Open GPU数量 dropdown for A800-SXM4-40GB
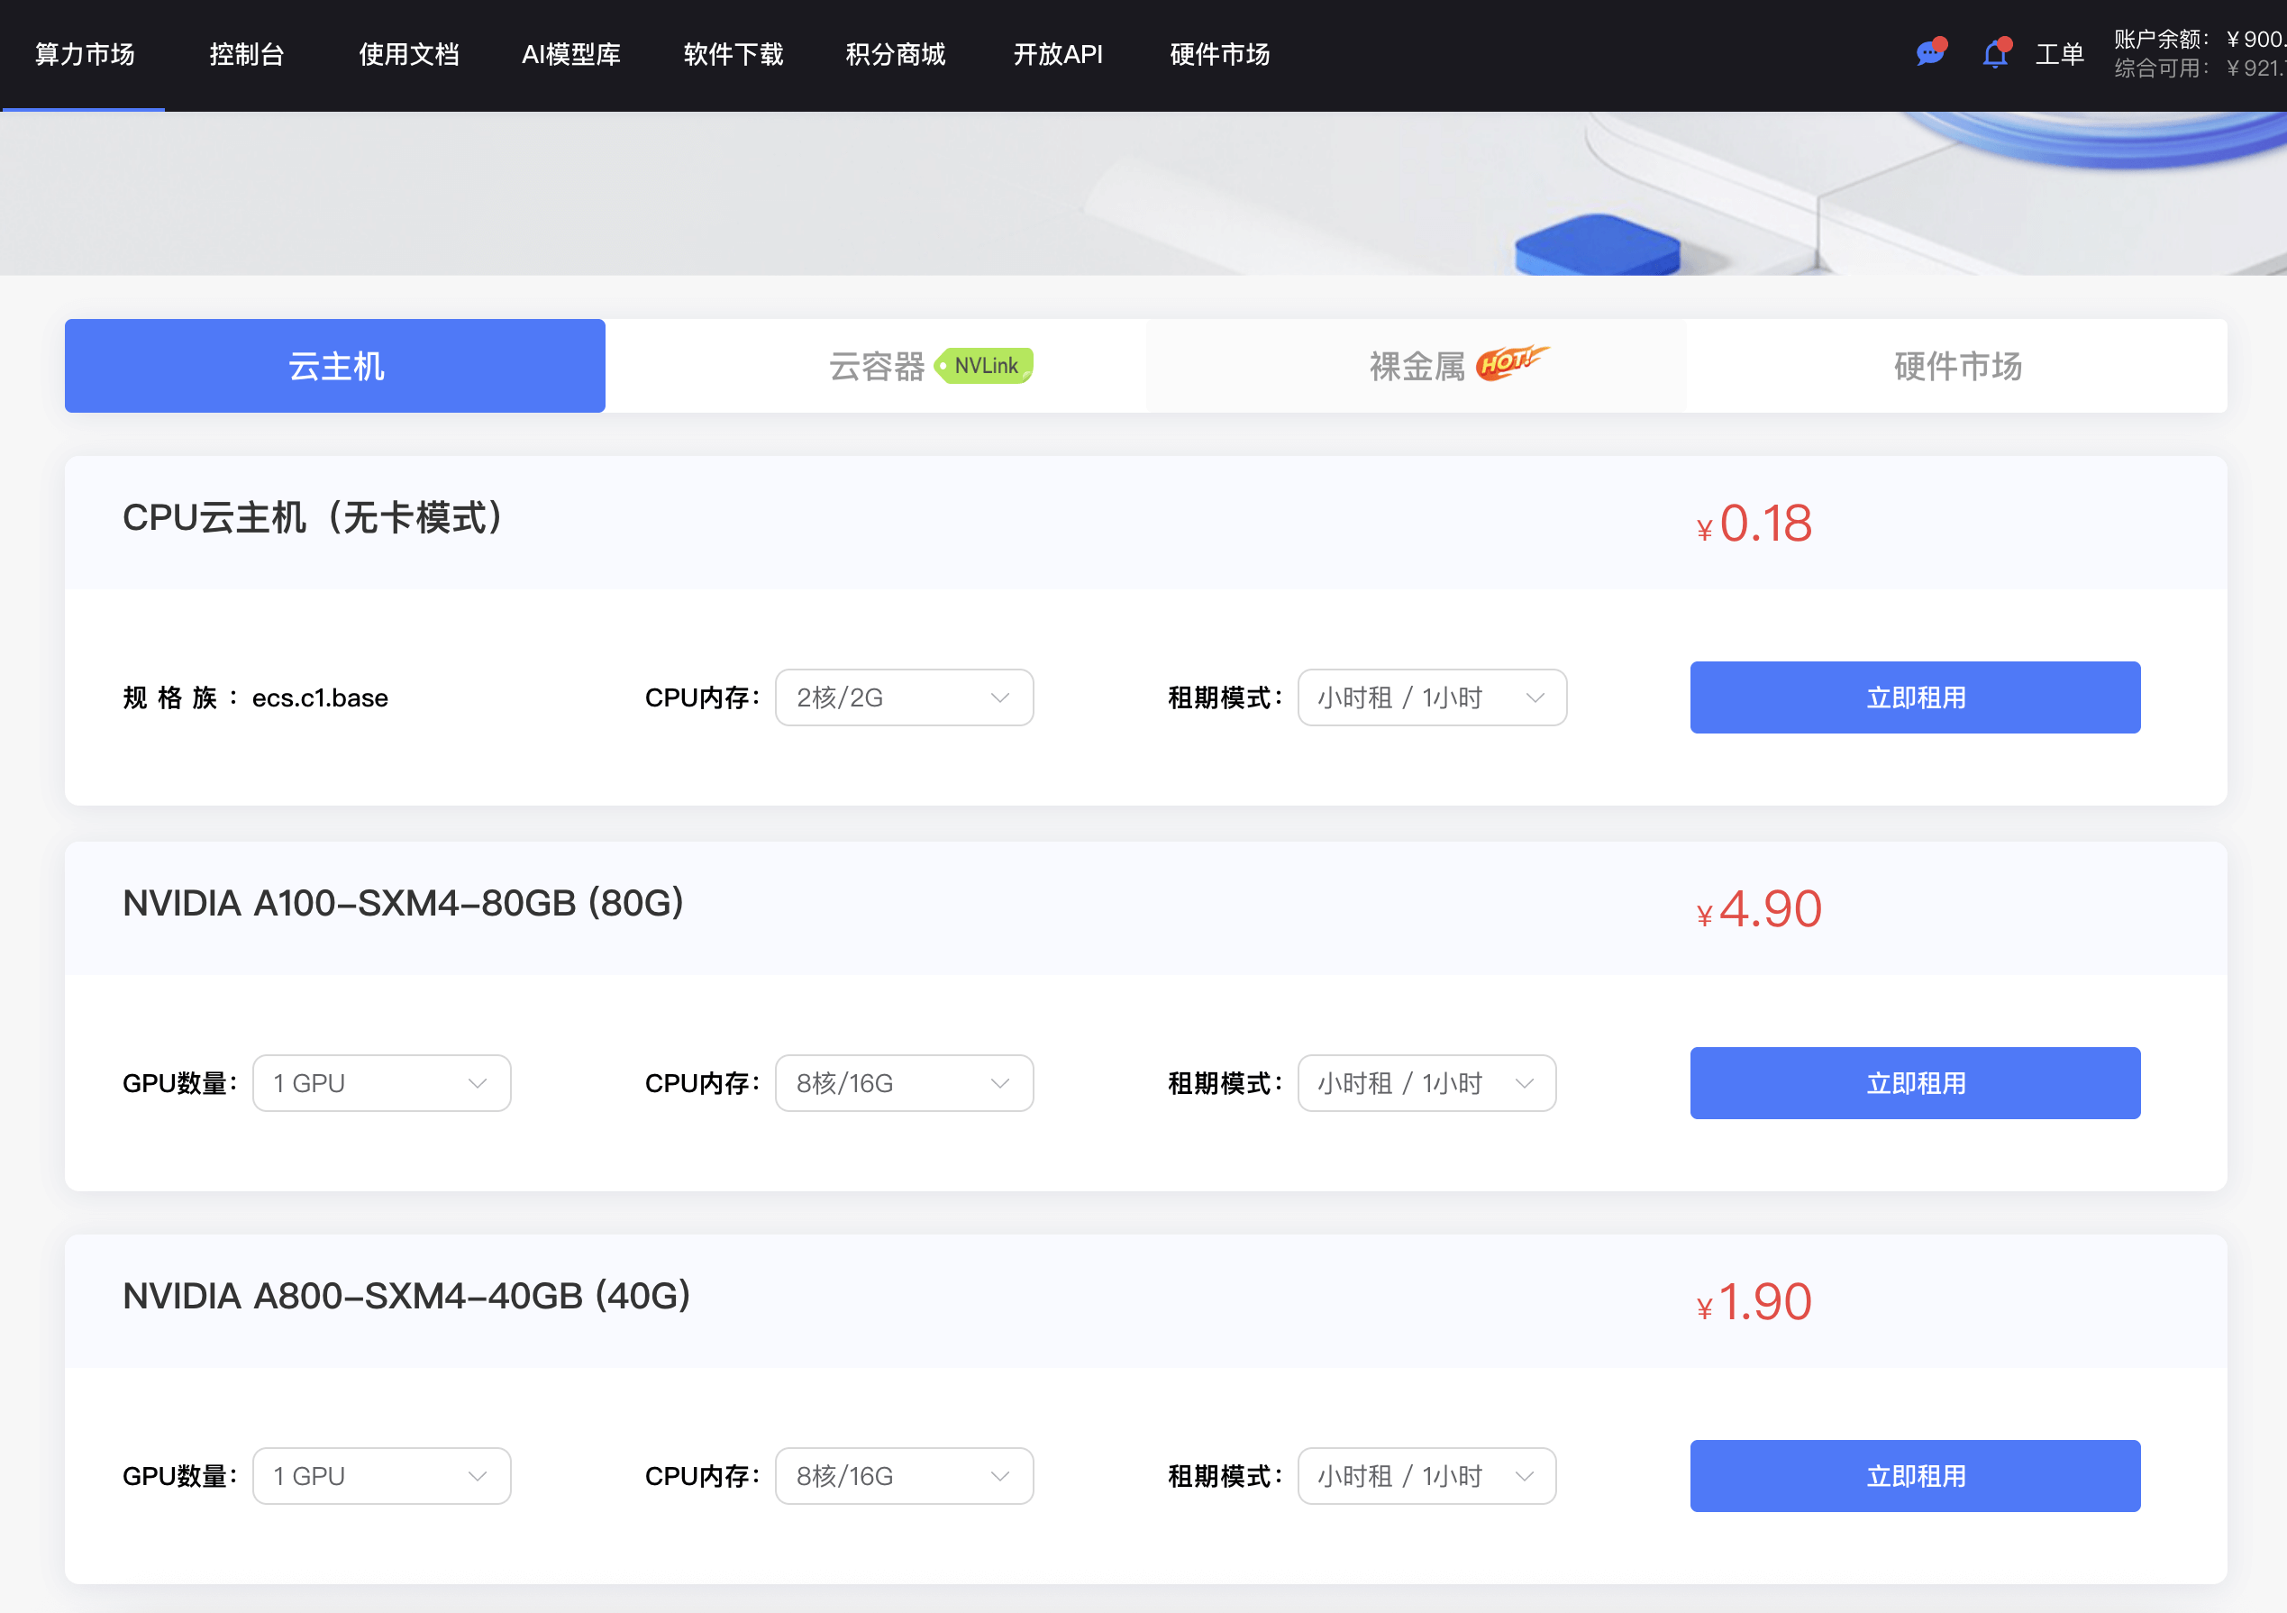2287x1613 pixels. point(381,1475)
